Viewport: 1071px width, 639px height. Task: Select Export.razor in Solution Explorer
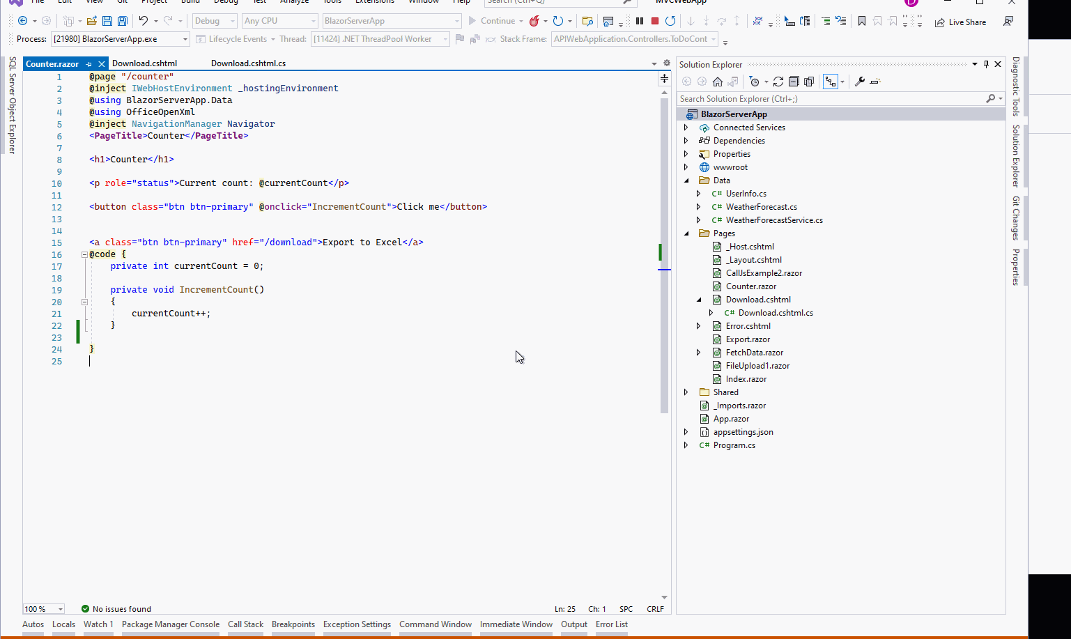(x=748, y=339)
